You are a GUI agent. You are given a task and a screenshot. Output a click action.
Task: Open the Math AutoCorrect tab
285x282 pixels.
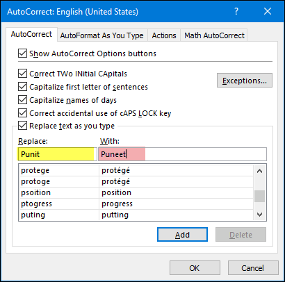pyautogui.click(x=214, y=35)
